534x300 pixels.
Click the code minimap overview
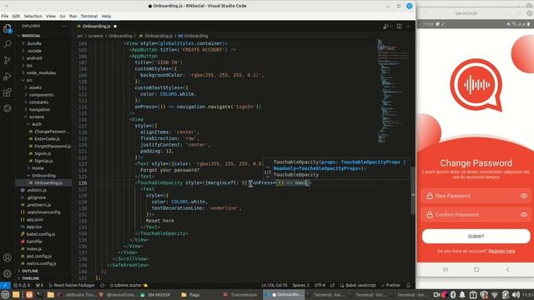point(392,92)
